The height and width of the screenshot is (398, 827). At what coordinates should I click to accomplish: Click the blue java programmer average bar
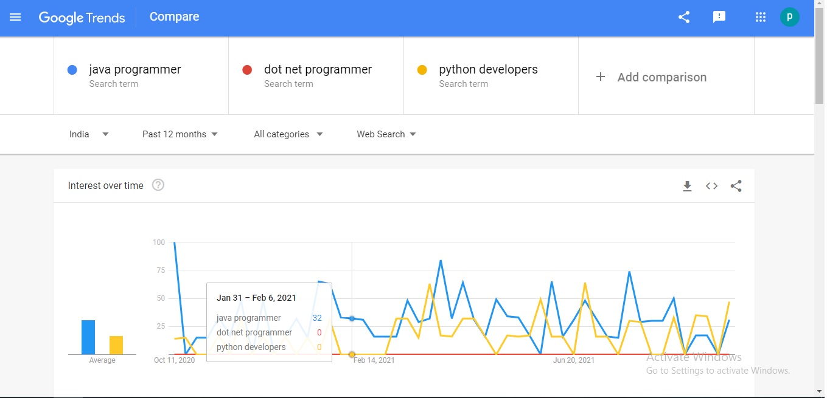[88, 337]
